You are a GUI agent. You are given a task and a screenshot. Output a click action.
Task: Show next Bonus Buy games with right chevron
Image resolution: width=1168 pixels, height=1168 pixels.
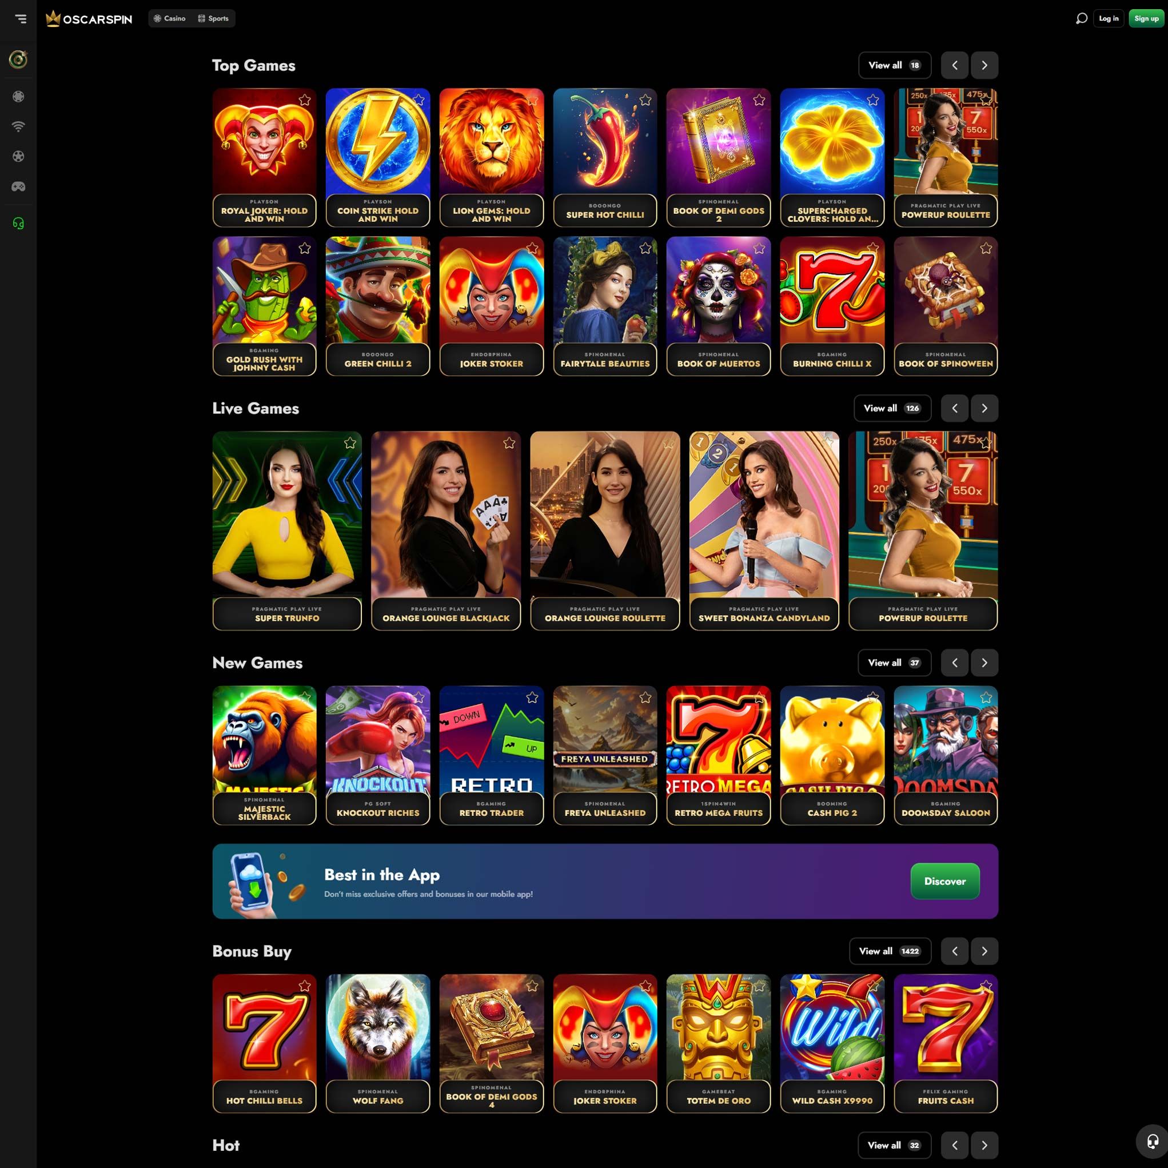[x=984, y=951]
